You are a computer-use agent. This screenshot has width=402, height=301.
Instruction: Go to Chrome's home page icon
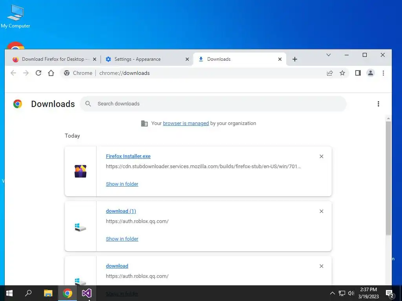coord(51,73)
